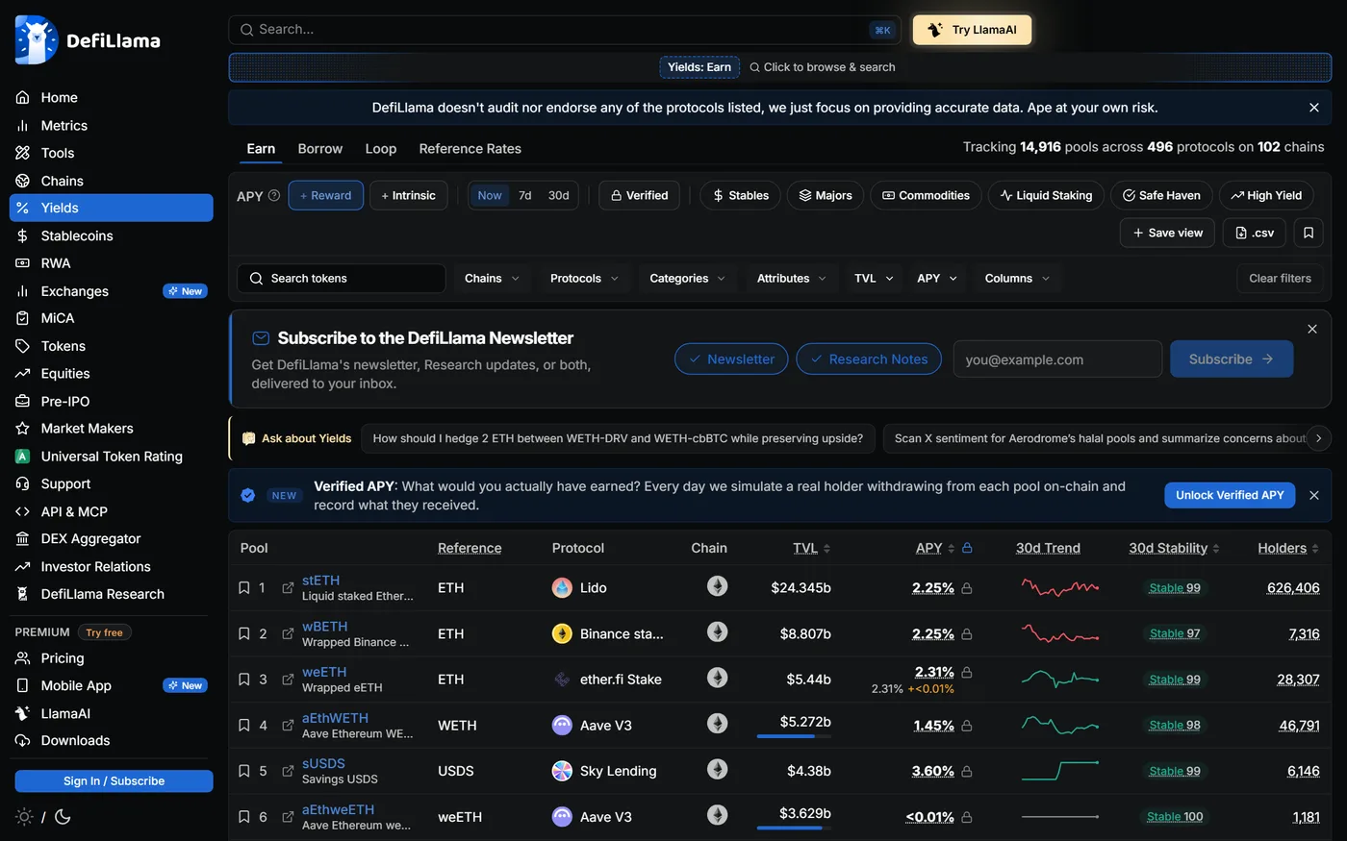Toggle the Research Notes subscription option
Screen dimensions: 1347x841
[869, 359]
